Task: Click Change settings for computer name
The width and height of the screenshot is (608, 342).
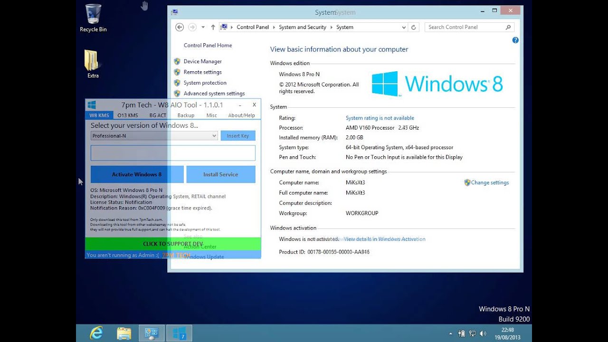Action: coord(490,182)
